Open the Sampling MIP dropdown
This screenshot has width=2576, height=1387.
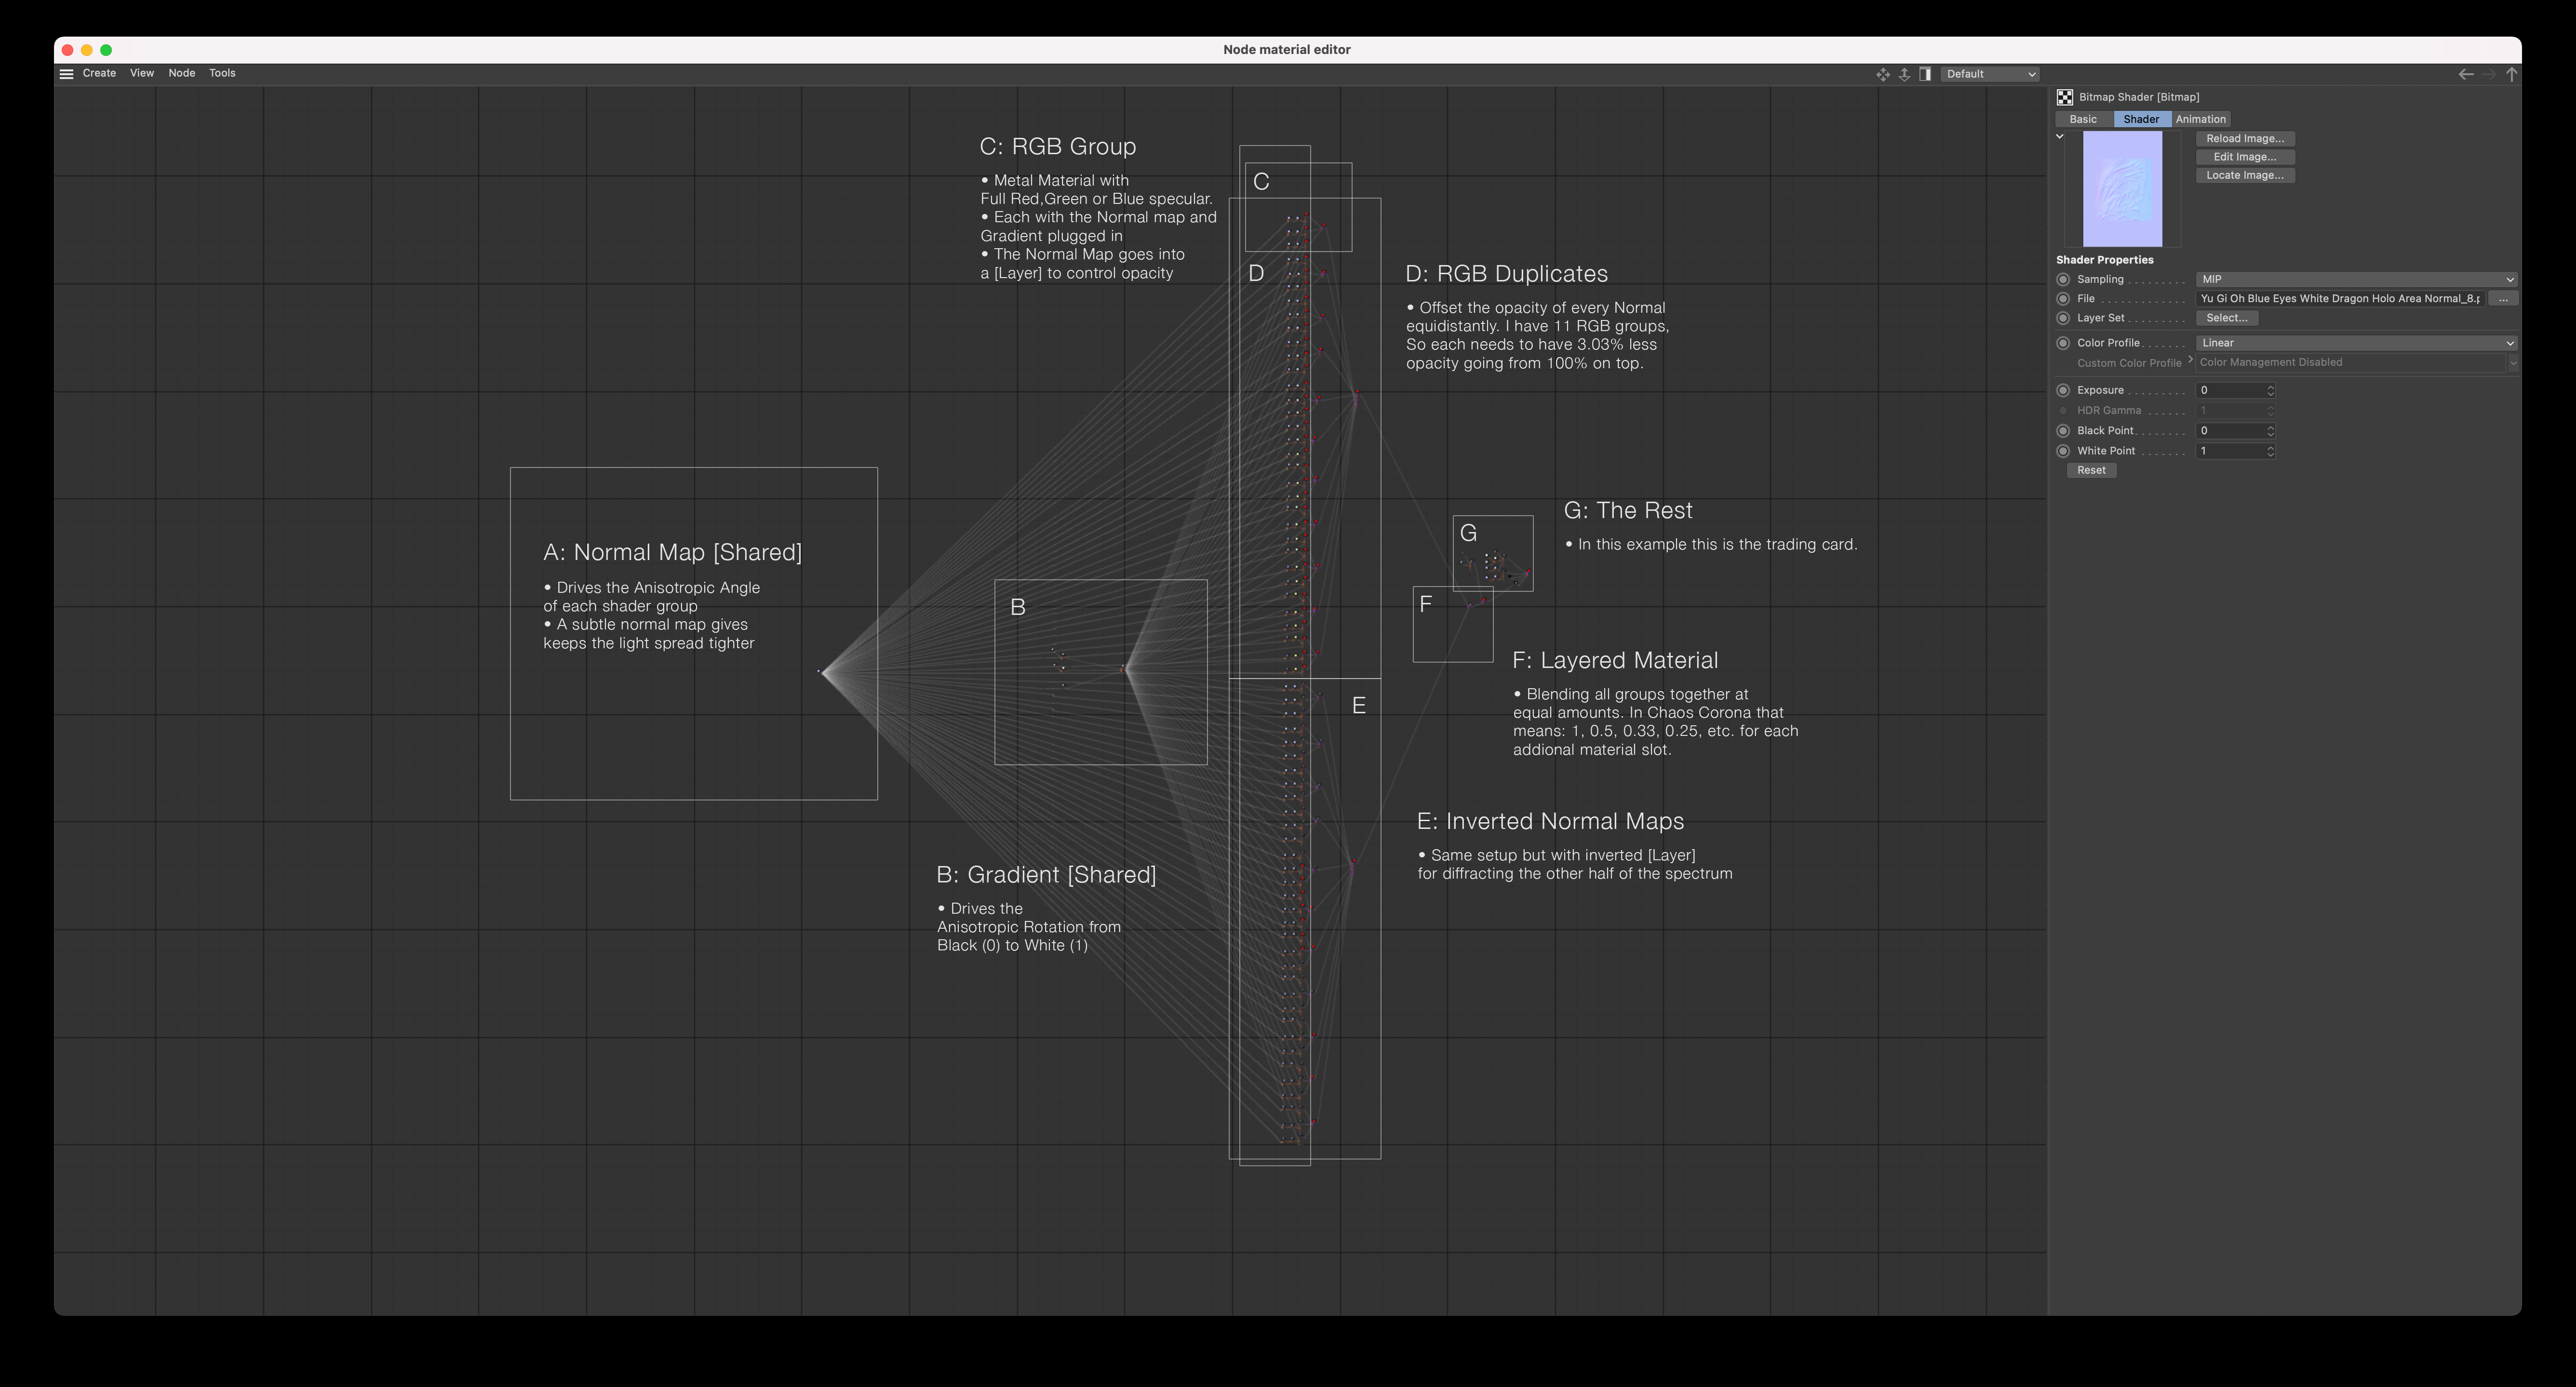pos(2356,280)
